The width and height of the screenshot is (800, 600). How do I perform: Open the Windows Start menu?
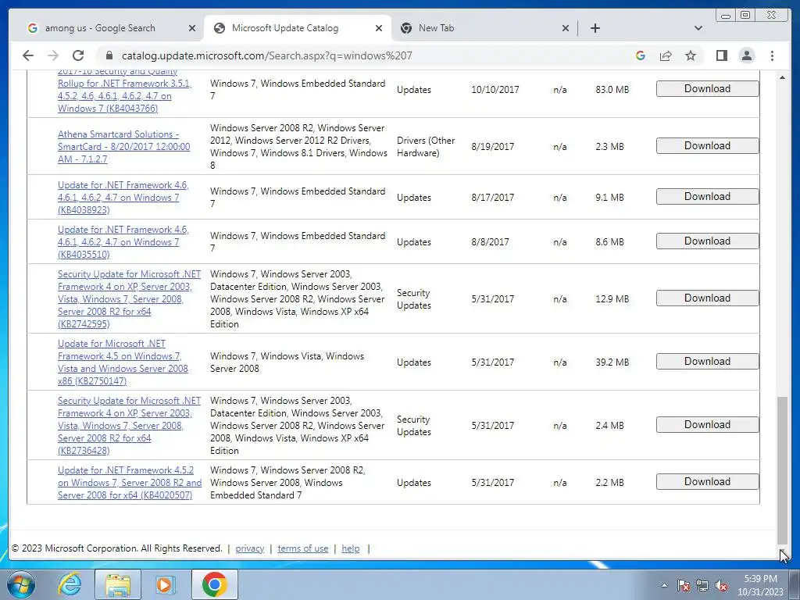coord(20,584)
